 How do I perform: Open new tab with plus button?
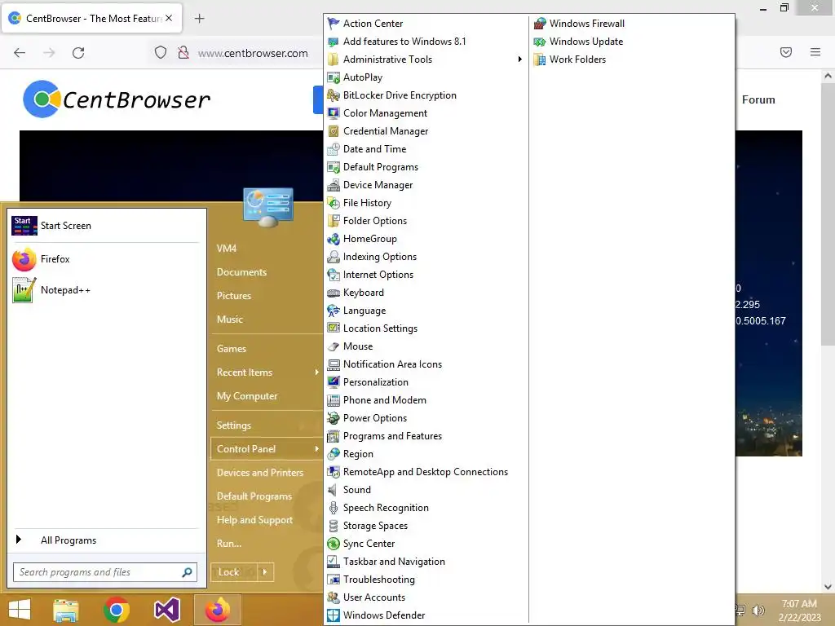(199, 19)
